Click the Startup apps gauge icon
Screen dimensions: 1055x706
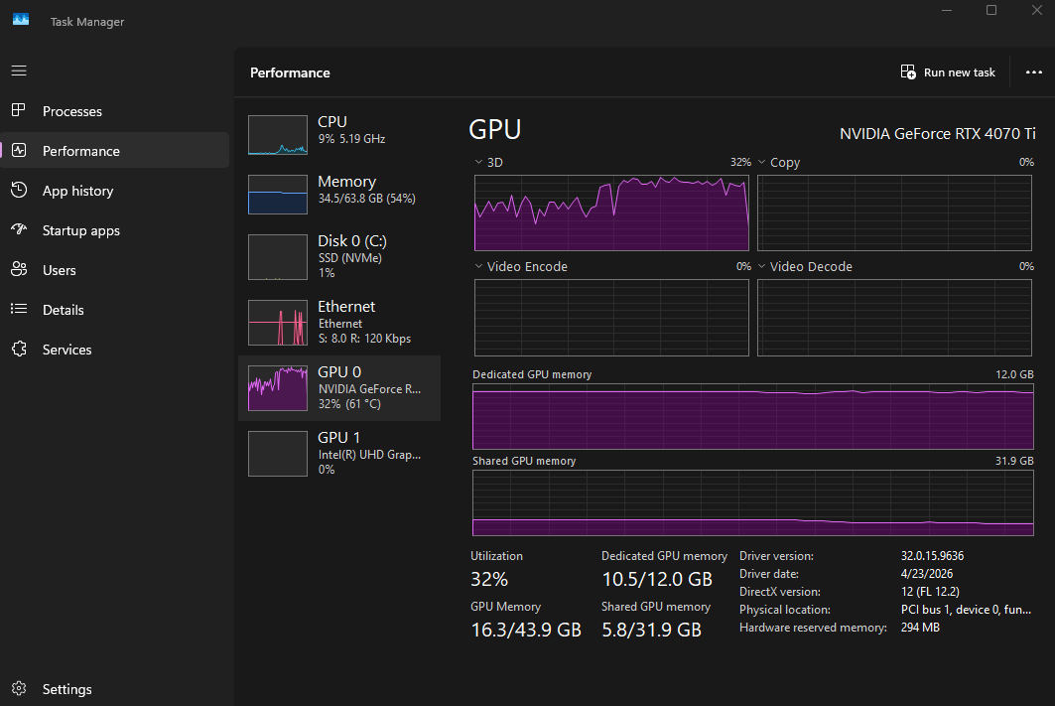pyautogui.click(x=19, y=229)
